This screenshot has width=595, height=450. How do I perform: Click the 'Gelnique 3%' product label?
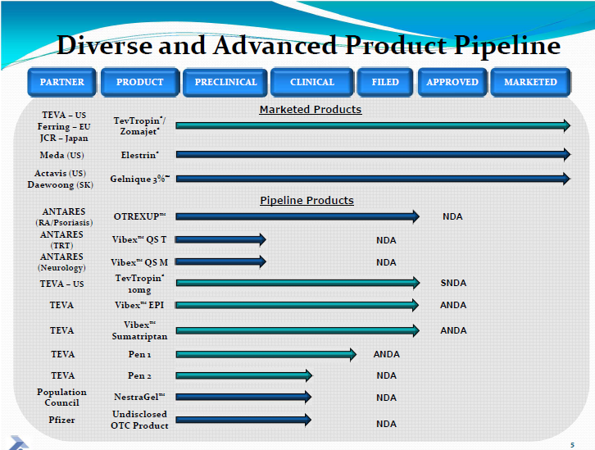(139, 179)
